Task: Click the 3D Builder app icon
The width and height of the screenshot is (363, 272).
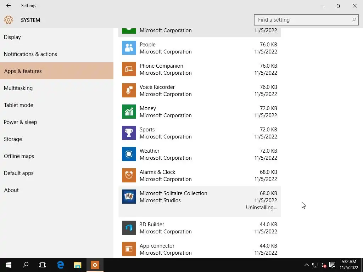Action: click(x=129, y=228)
